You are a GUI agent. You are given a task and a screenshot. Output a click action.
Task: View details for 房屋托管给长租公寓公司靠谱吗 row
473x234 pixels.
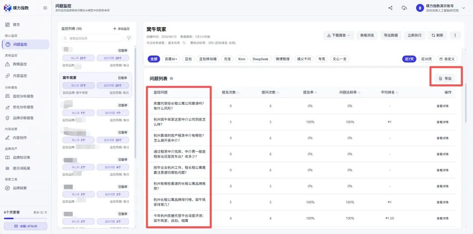click(x=442, y=106)
